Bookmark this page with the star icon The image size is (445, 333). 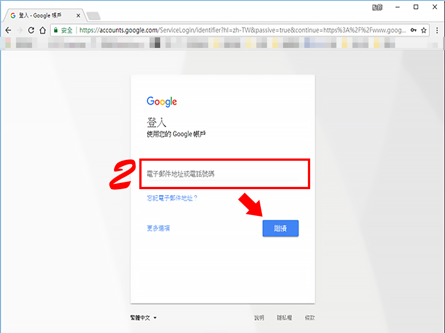[424, 30]
